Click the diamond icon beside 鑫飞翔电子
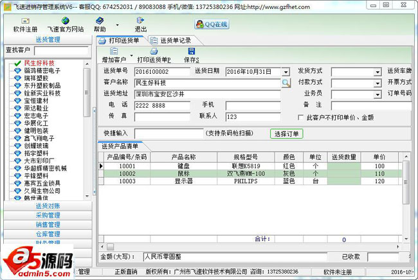Viewport: 418px width, 280px height. pos(17,139)
